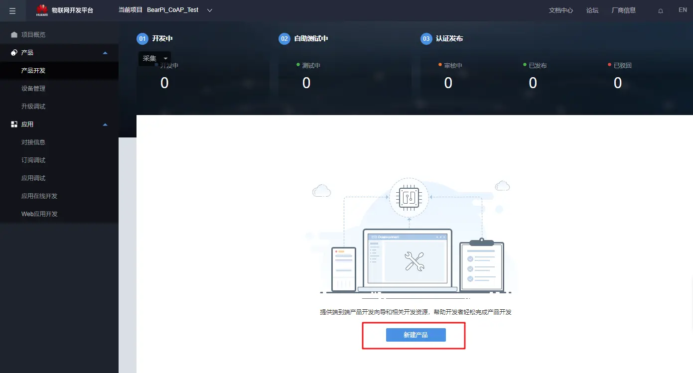Click step 03 认证发布 badge
The width and height of the screenshot is (693, 373).
point(426,38)
